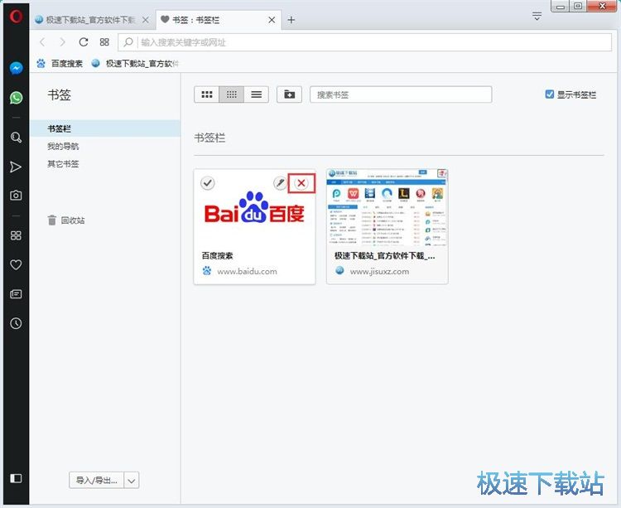
Task: Delete the 百度搜索 bookmark with X
Action: [x=301, y=183]
